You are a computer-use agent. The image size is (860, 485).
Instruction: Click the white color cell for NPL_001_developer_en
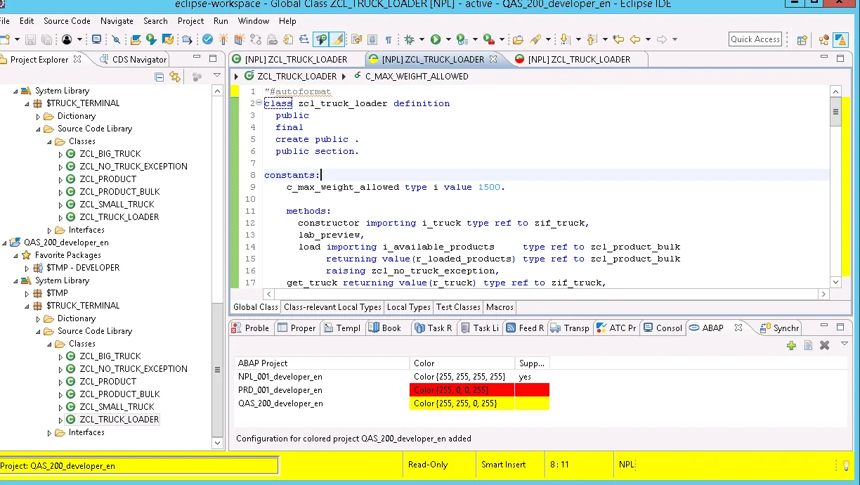click(x=462, y=377)
